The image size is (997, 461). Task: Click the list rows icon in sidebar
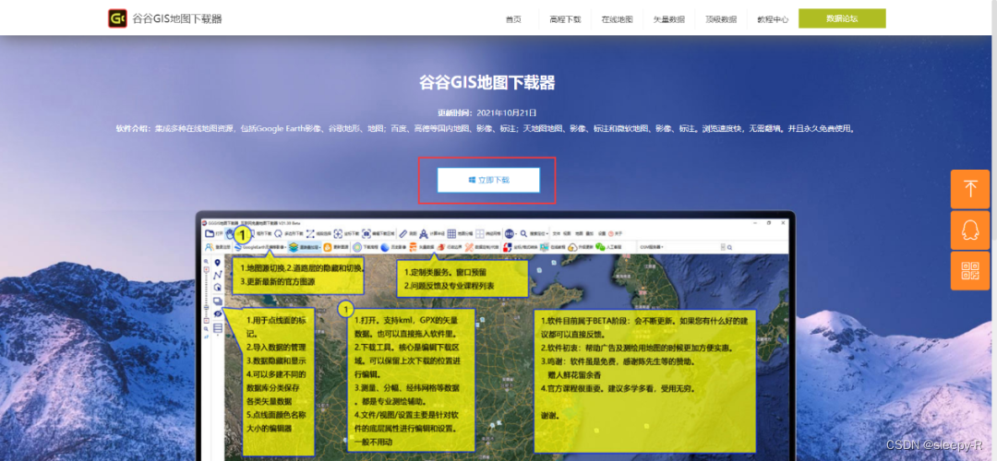[x=218, y=327]
